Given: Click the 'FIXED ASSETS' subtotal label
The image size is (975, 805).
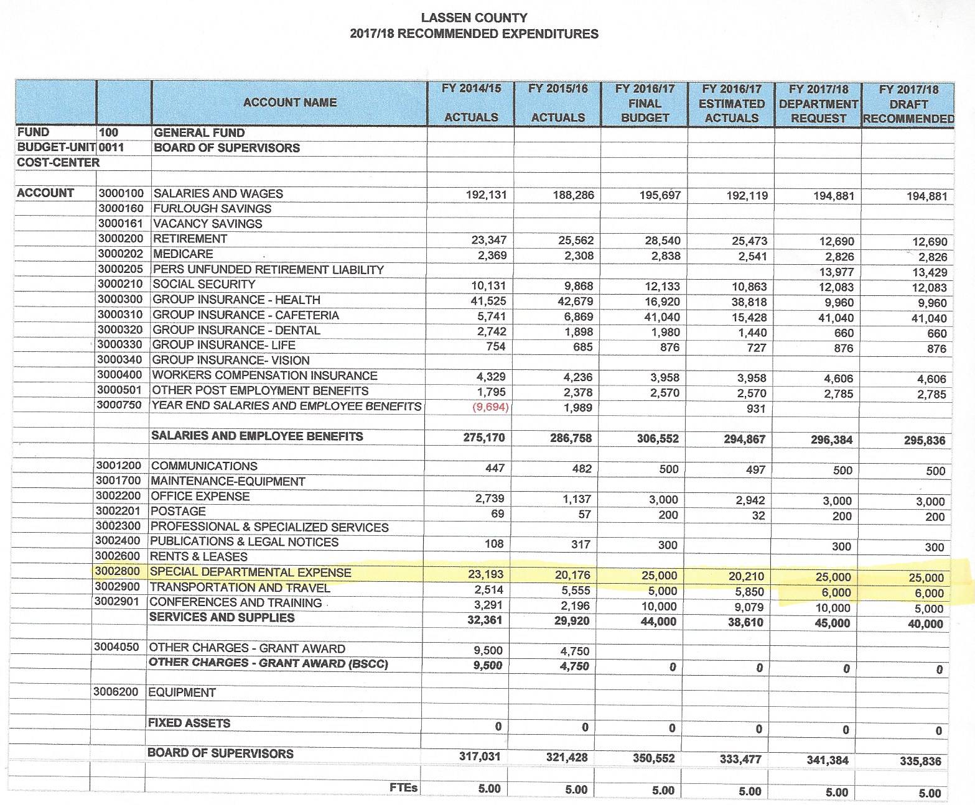Looking at the screenshot, I should point(189,723).
